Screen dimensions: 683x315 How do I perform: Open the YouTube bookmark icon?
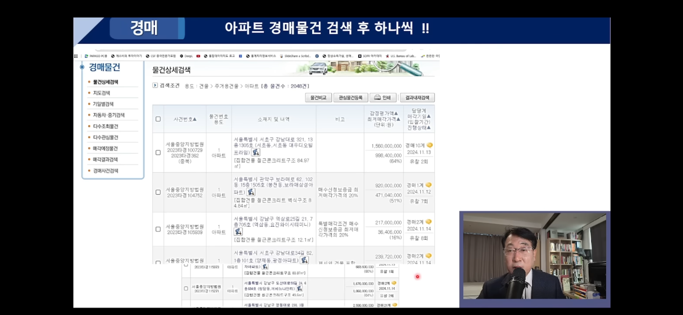coord(198,56)
